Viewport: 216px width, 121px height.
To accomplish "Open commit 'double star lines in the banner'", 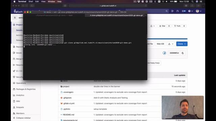I will [x=107, y=86].
